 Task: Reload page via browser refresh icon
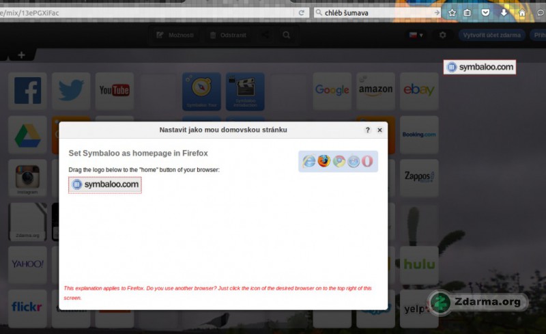[302, 13]
